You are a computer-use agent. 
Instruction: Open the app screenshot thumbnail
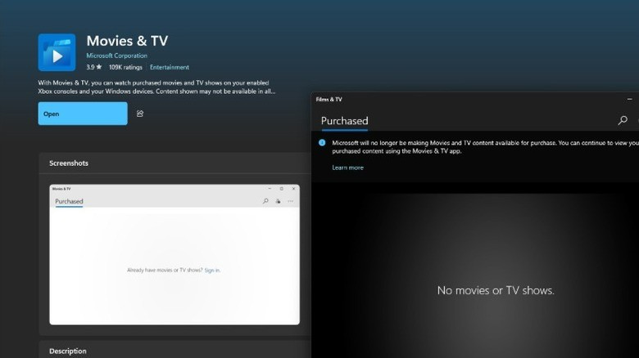pyautogui.click(x=174, y=254)
